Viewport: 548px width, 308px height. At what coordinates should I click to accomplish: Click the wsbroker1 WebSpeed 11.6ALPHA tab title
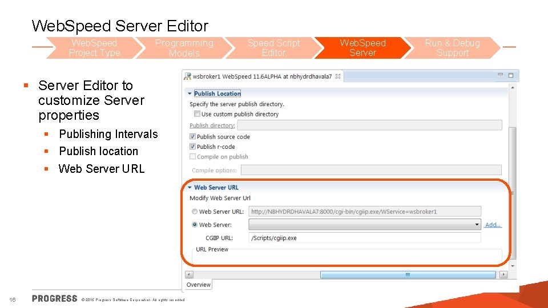262,76
